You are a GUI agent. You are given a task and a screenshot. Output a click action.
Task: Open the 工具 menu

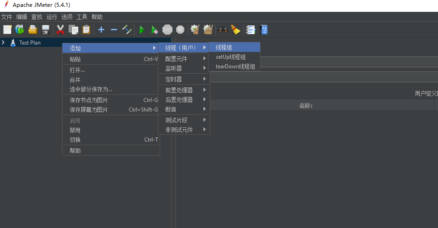(82, 17)
